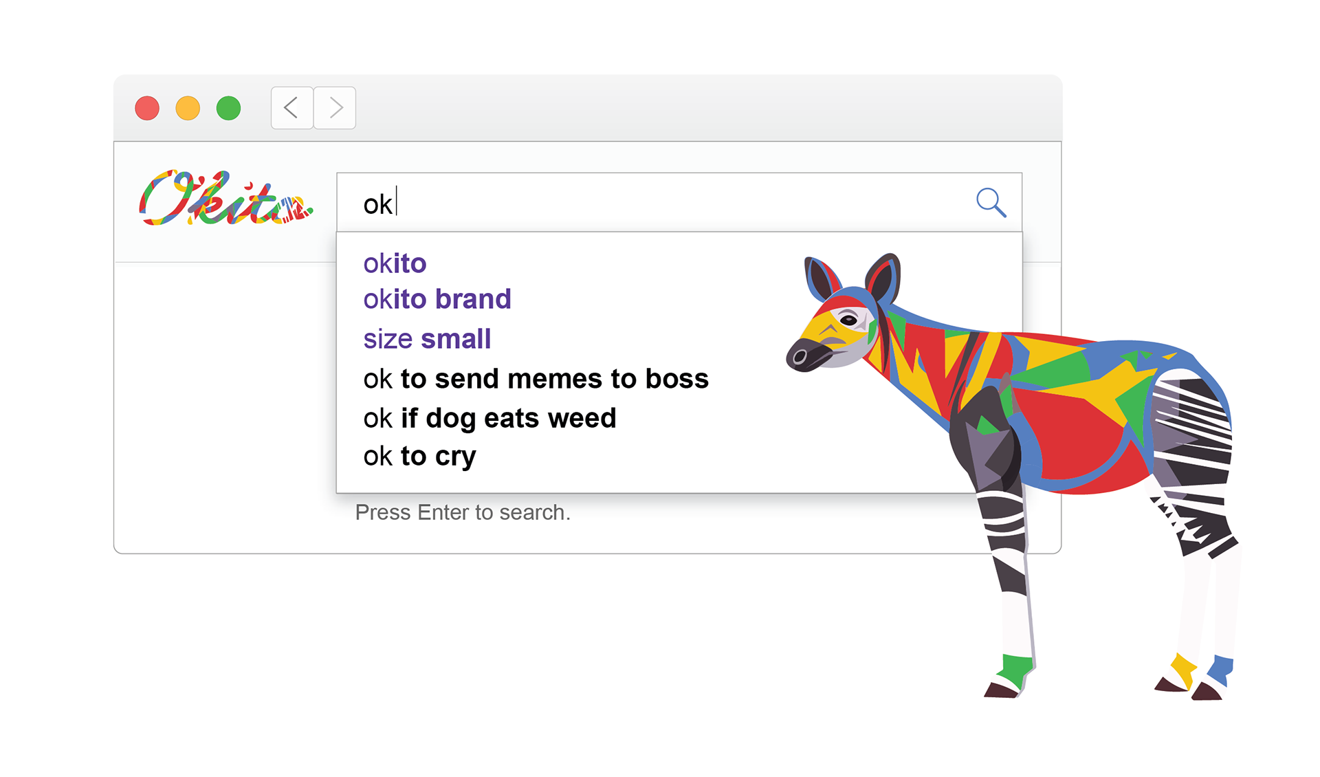Click the colorful Okito logo
This screenshot has width=1320, height=777.
[225, 198]
